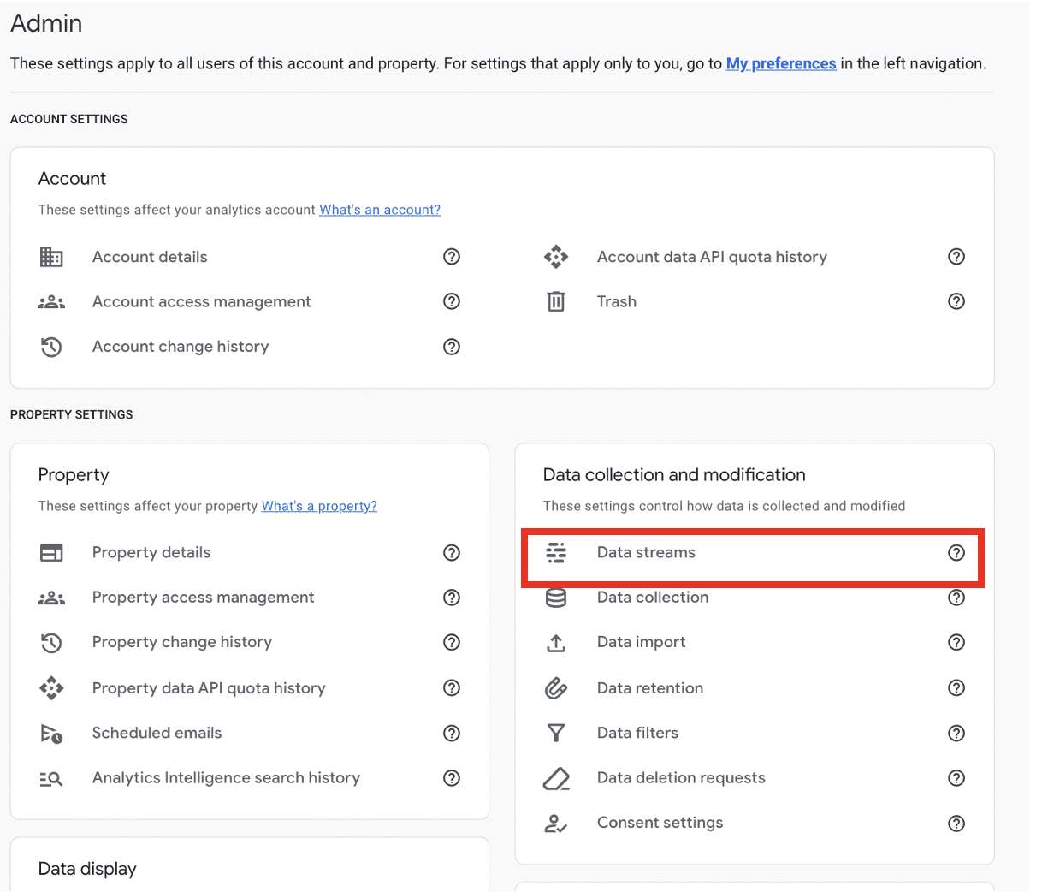Click the Data collection database icon
Viewport: 1054px width, 892px height.
pos(557,598)
